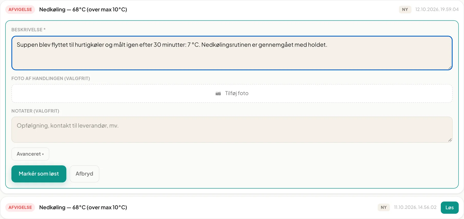Click Markér som løst button
This screenshot has width=464, height=219.
(x=39, y=174)
